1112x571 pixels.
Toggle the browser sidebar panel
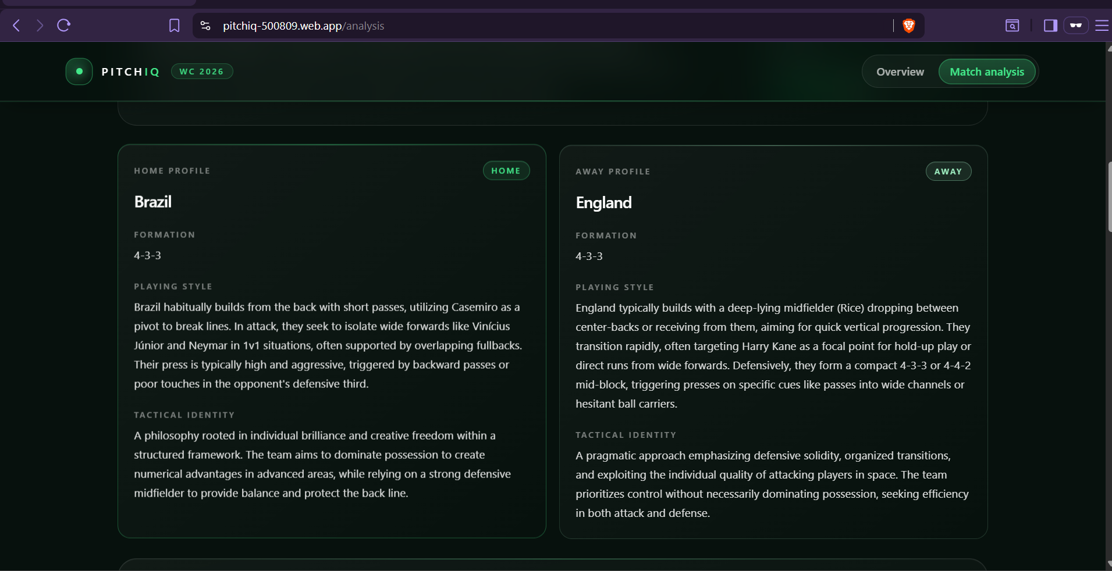pyautogui.click(x=1050, y=26)
